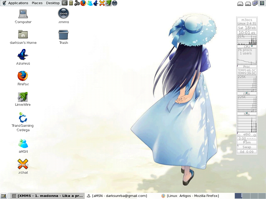Launch LimeWire from the top panel launcher

(108, 3)
